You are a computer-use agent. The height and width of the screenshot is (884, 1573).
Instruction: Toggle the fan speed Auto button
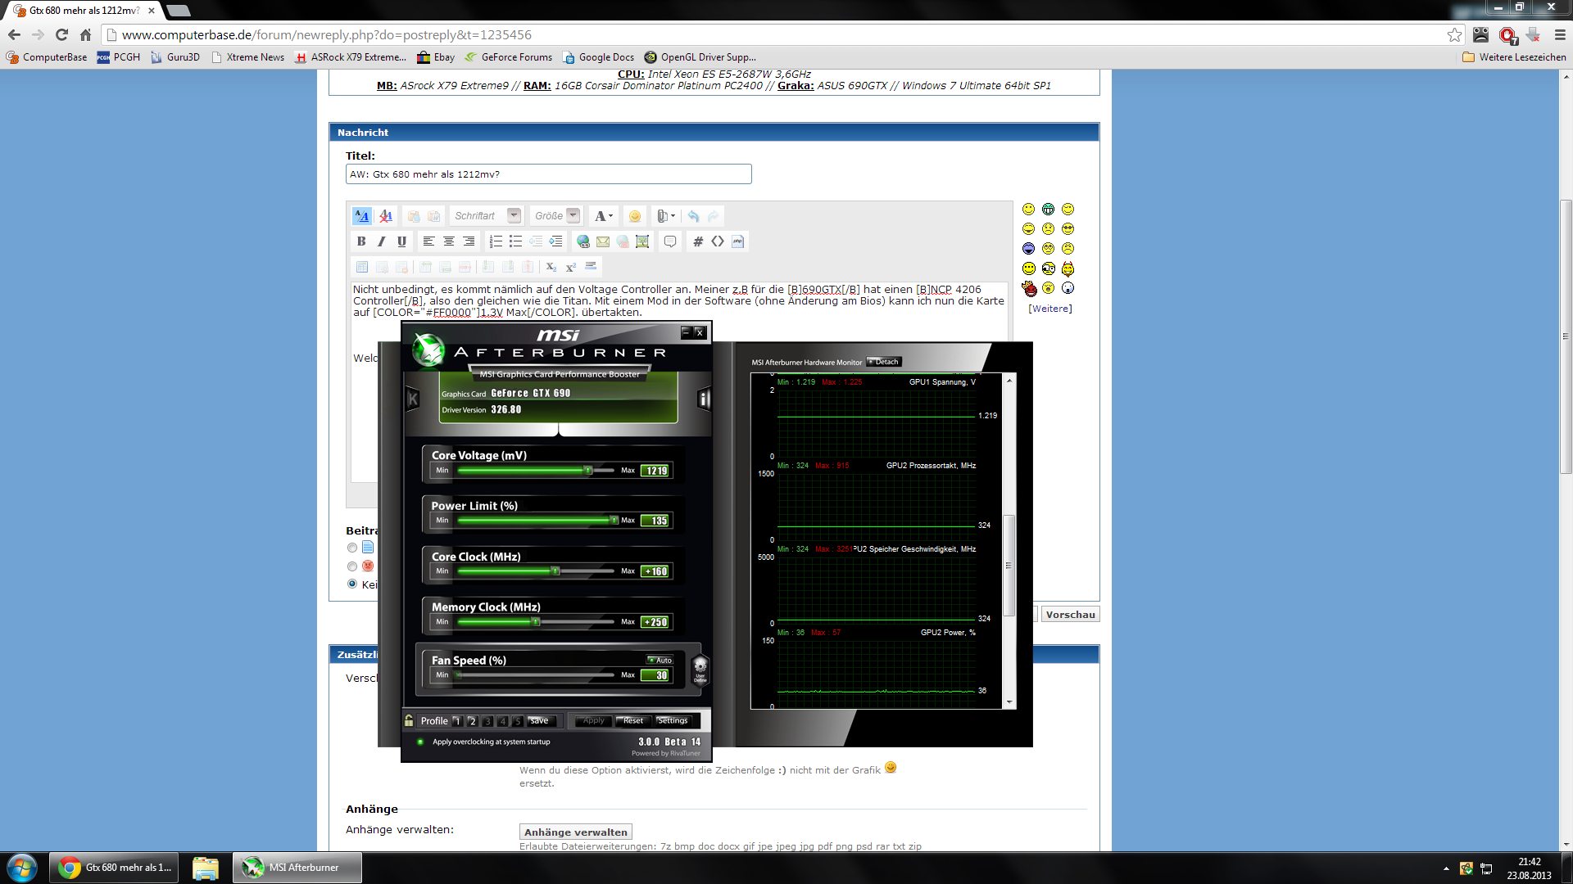(660, 660)
